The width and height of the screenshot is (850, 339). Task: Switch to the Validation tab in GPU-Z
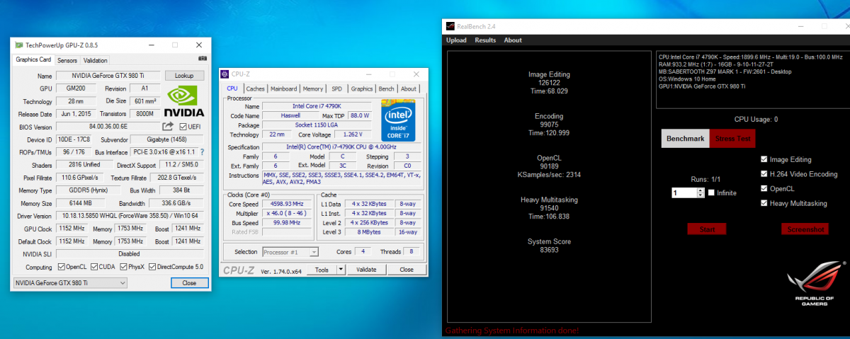click(96, 60)
